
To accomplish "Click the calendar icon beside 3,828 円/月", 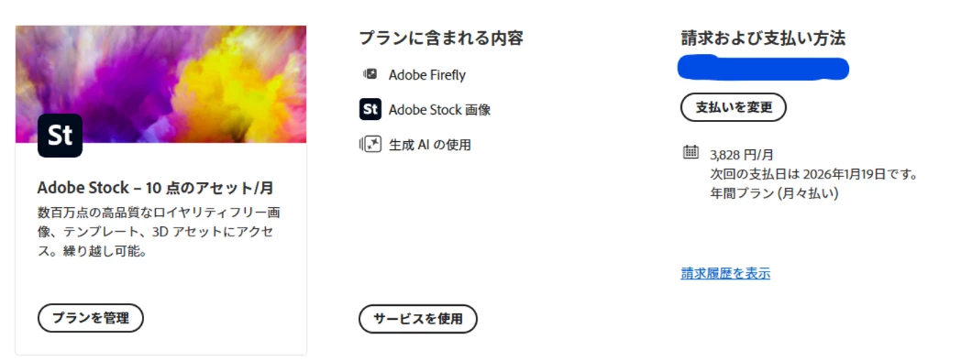I will click(x=690, y=151).
